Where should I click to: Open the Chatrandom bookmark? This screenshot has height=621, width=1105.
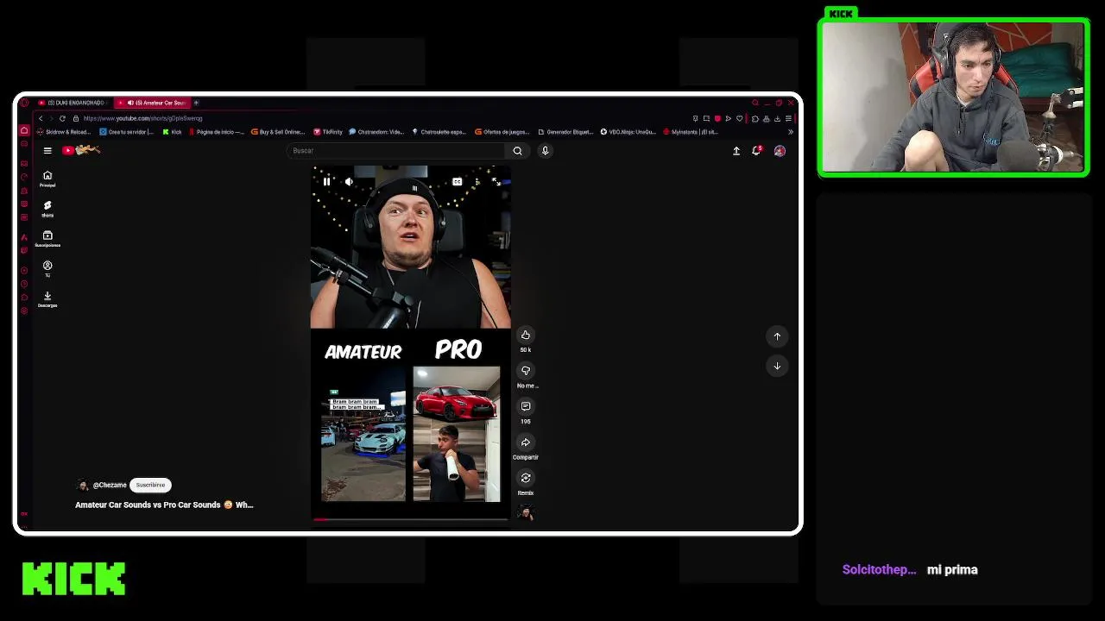pos(376,132)
